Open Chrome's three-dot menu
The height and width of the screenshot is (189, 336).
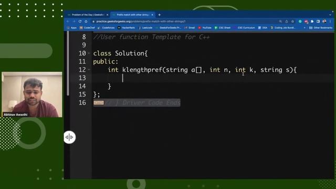tap(330, 22)
